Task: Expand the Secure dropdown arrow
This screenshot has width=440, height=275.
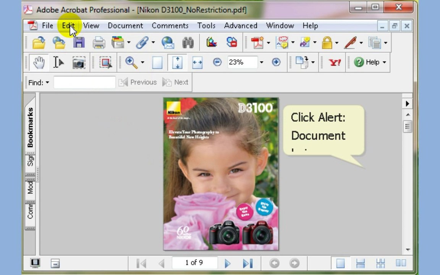Action: click(336, 43)
